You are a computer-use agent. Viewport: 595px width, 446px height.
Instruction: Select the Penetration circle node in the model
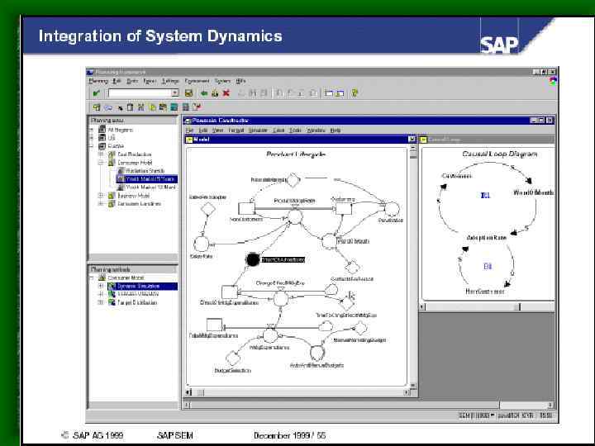click(392, 209)
